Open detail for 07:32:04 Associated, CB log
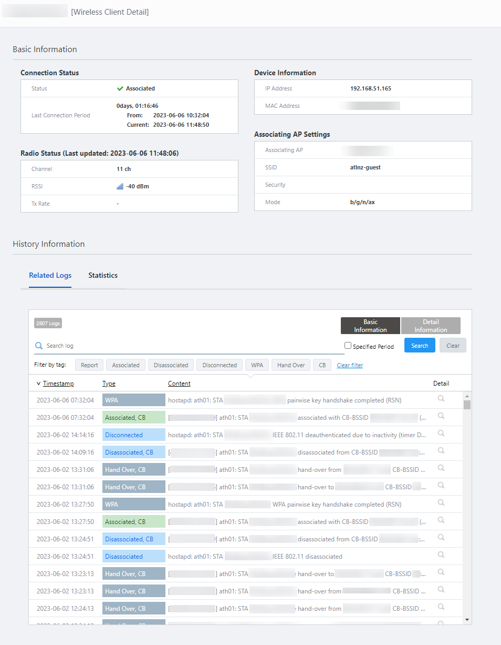 pos(441,416)
